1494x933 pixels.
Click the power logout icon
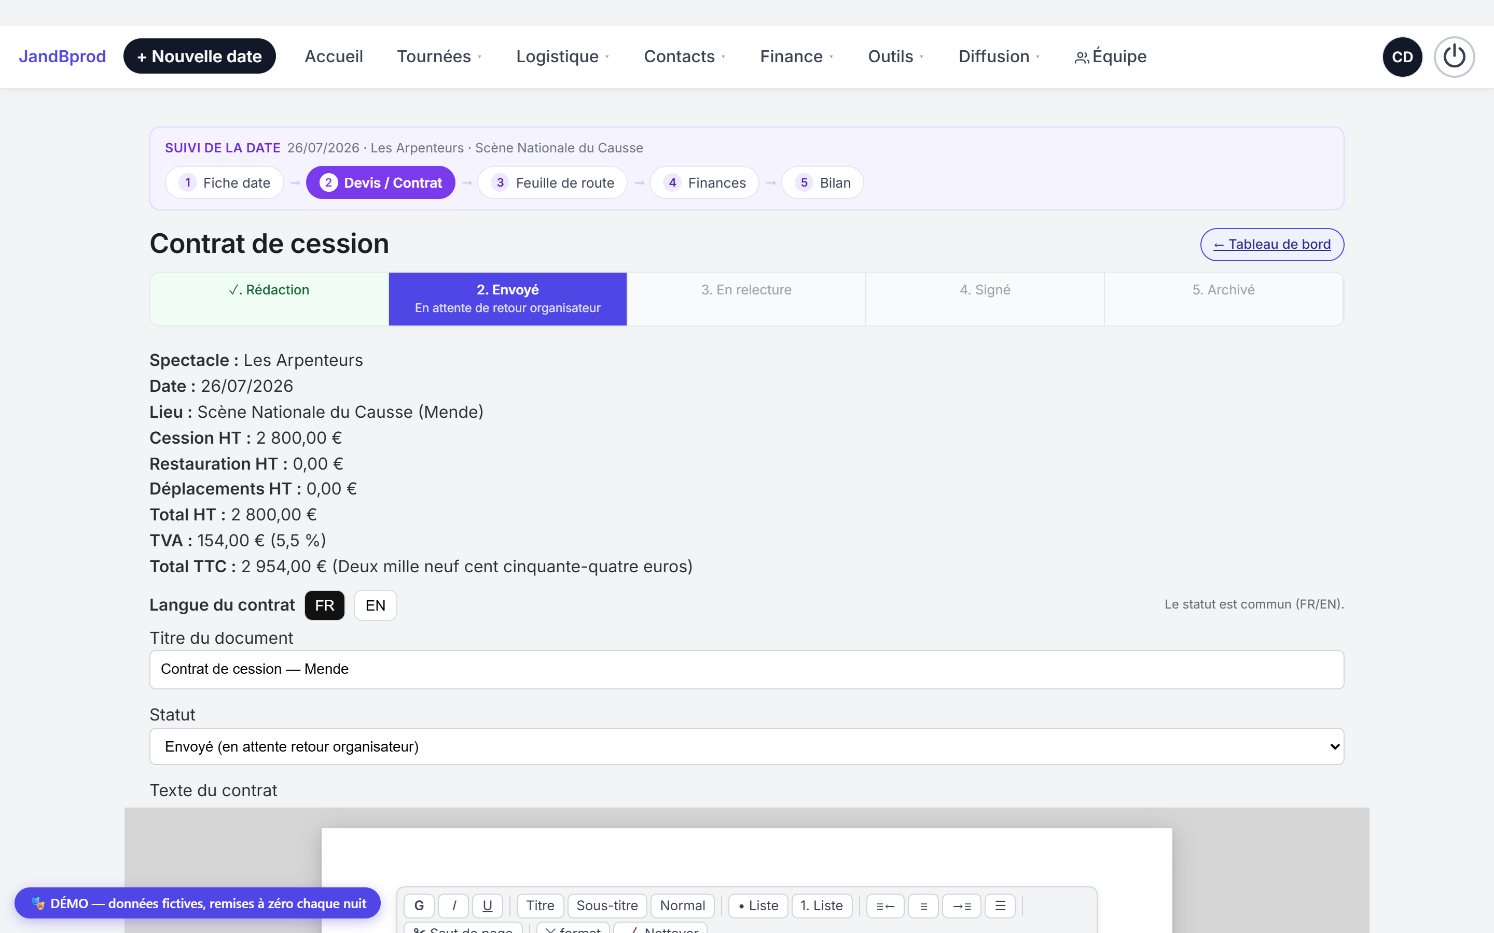pyautogui.click(x=1454, y=57)
